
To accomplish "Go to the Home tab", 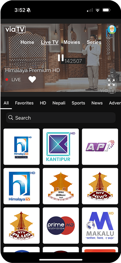I will [x=27, y=42].
